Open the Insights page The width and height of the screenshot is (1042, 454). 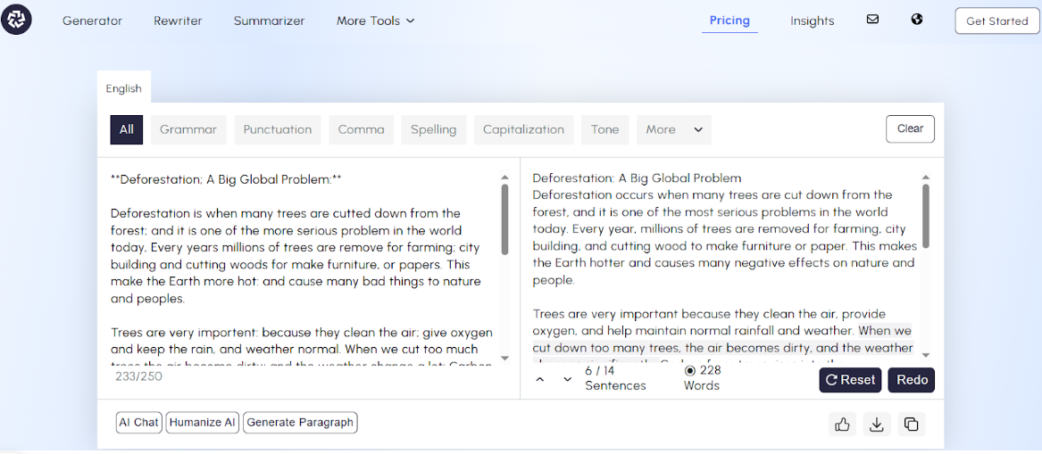pos(812,21)
